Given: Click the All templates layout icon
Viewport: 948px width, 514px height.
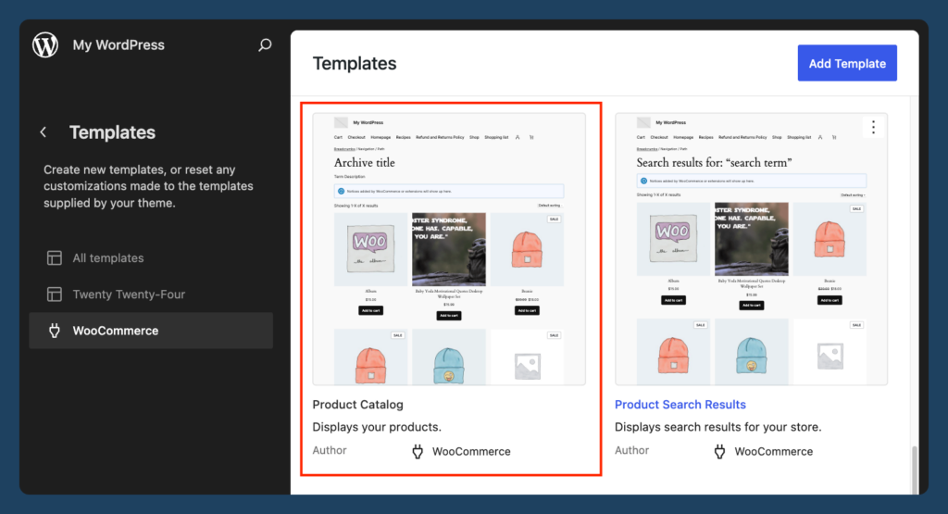Looking at the screenshot, I should (x=55, y=258).
